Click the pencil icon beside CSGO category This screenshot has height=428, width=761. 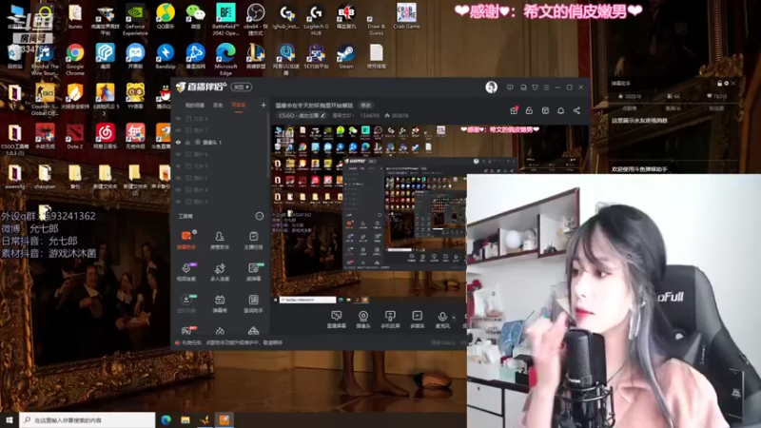coord(322,115)
